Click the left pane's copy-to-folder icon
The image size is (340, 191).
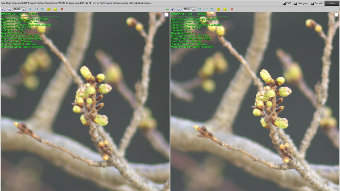pos(48,9)
